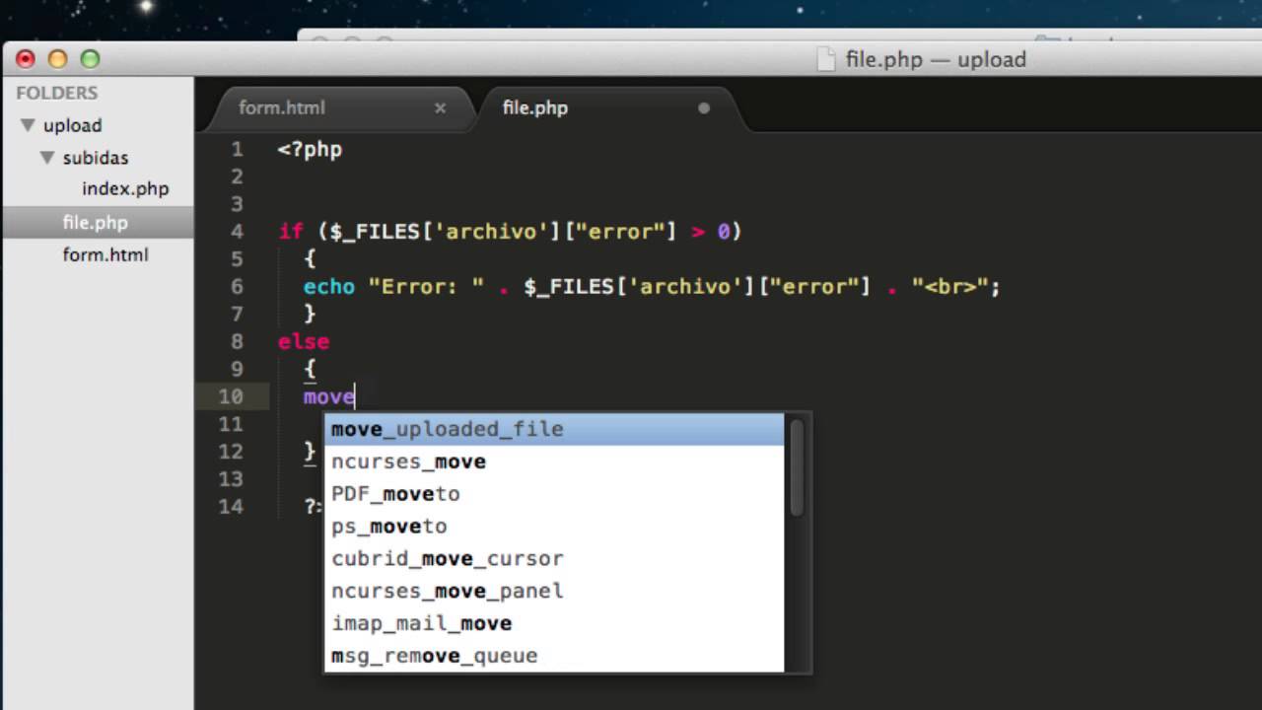1262x710 pixels.
Task: Choose PDF_moveto autocomplete suggestion
Action: 554,494
